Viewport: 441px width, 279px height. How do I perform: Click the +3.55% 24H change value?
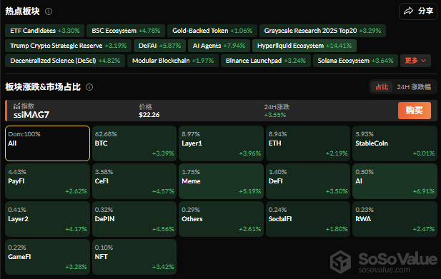point(275,115)
